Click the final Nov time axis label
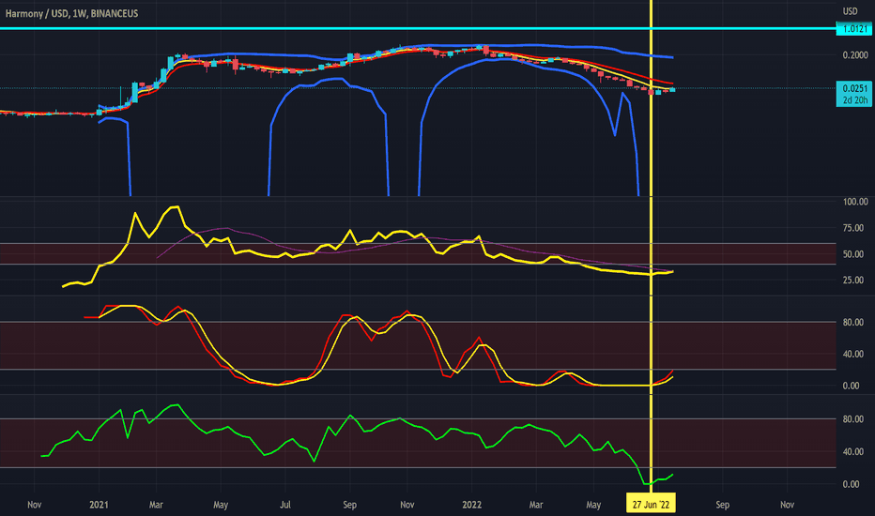Screen dimensions: 875x516 [788, 505]
